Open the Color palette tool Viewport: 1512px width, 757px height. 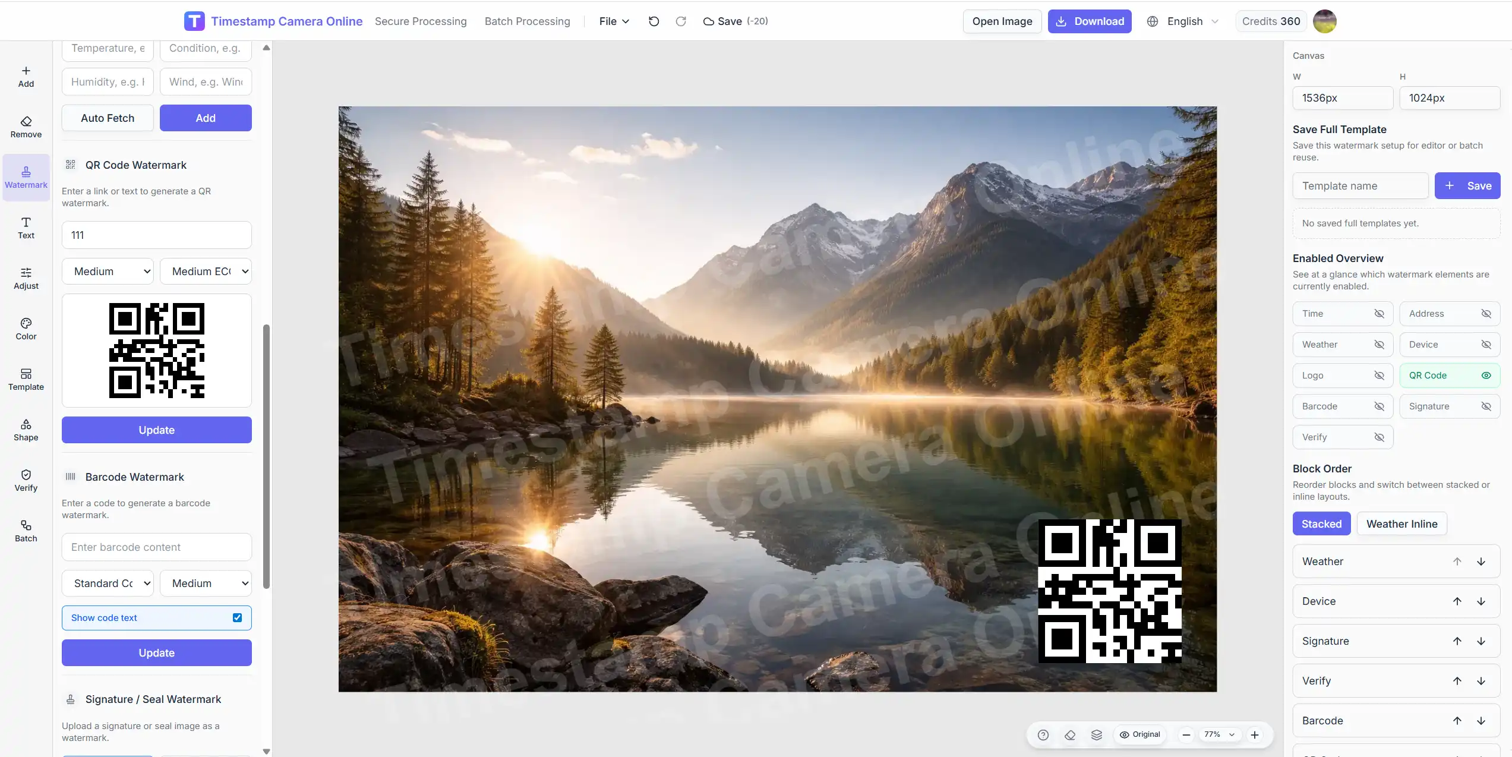(x=26, y=329)
